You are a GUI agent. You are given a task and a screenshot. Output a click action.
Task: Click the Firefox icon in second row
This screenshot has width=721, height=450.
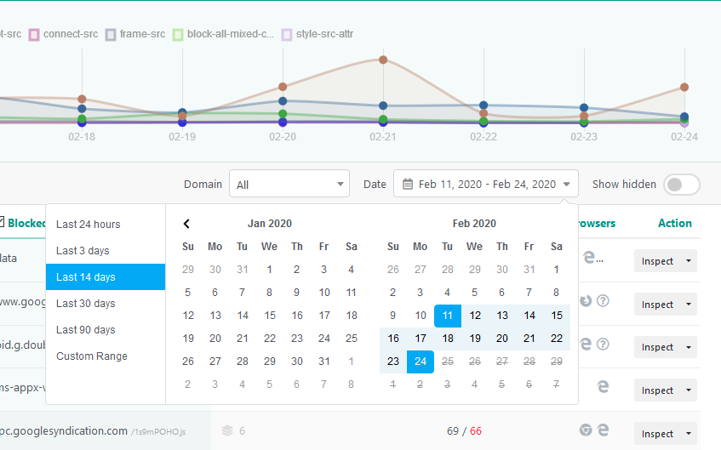(x=587, y=301)
